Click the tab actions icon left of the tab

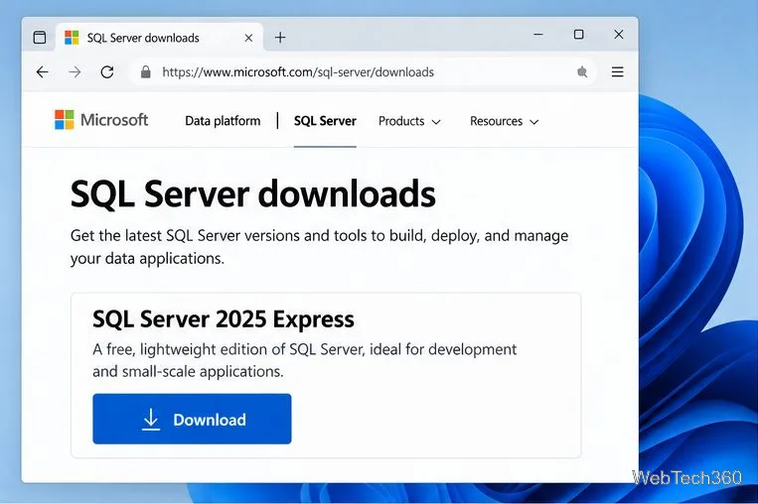(40, 37)
